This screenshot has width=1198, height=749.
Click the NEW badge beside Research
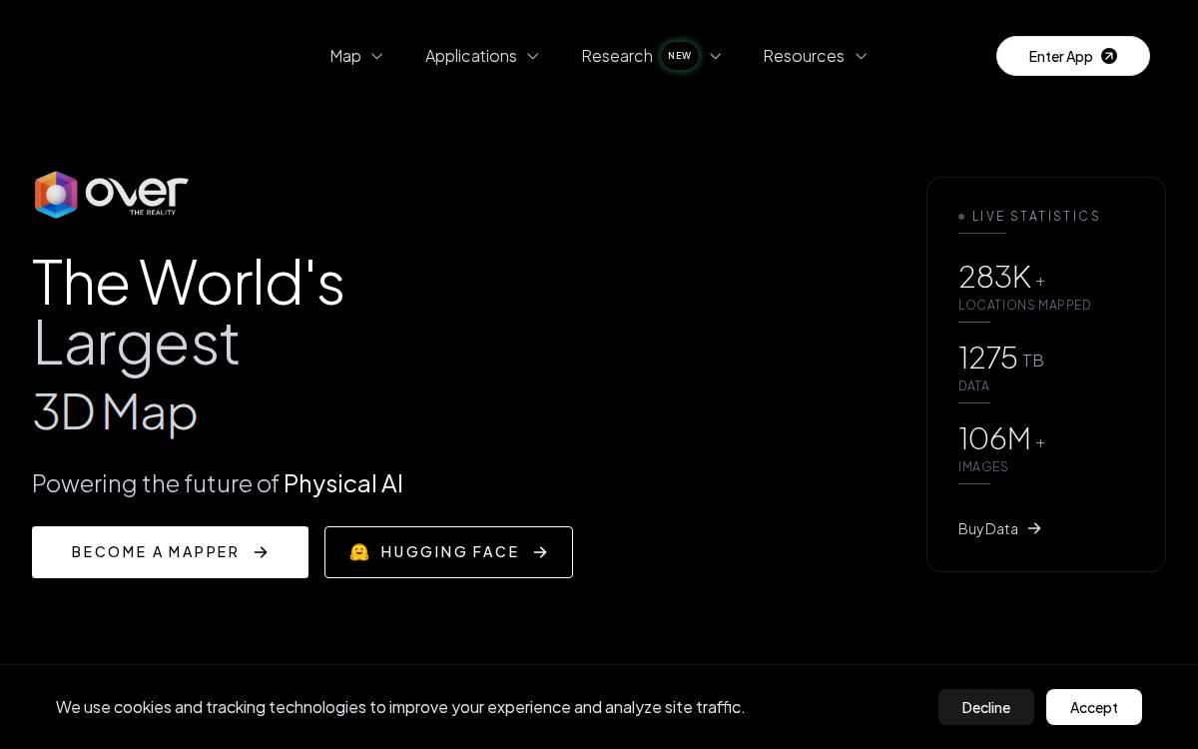pyautogui.click(x=680, y=56)
